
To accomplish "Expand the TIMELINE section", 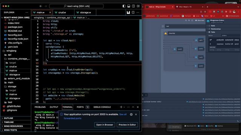I will 9,122.
